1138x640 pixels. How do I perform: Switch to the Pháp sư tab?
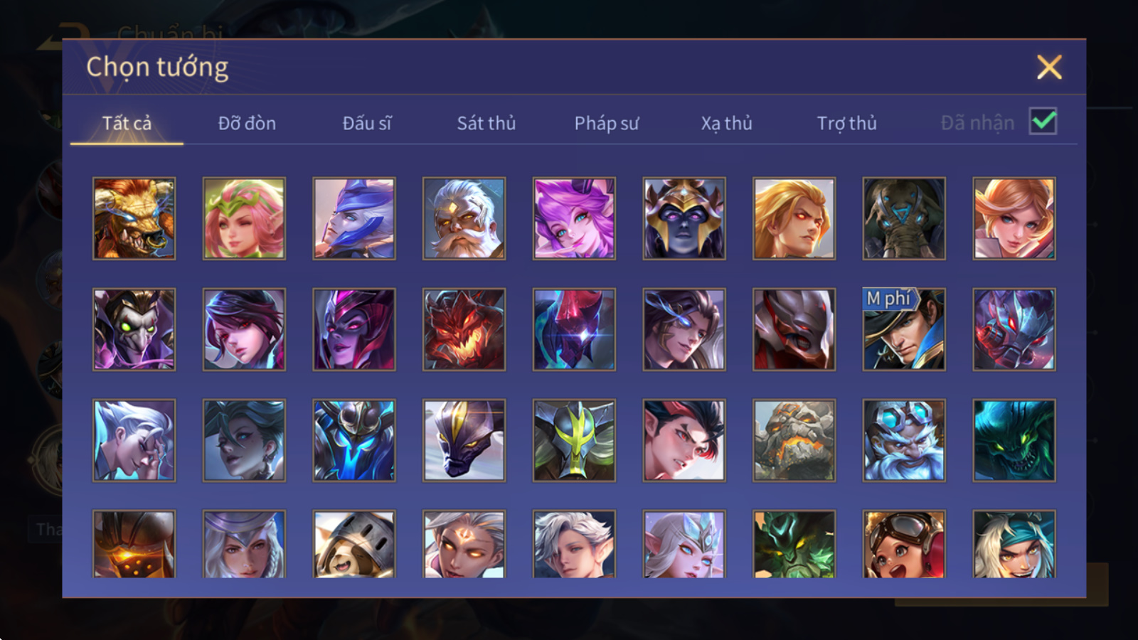[x=607, y=123]
